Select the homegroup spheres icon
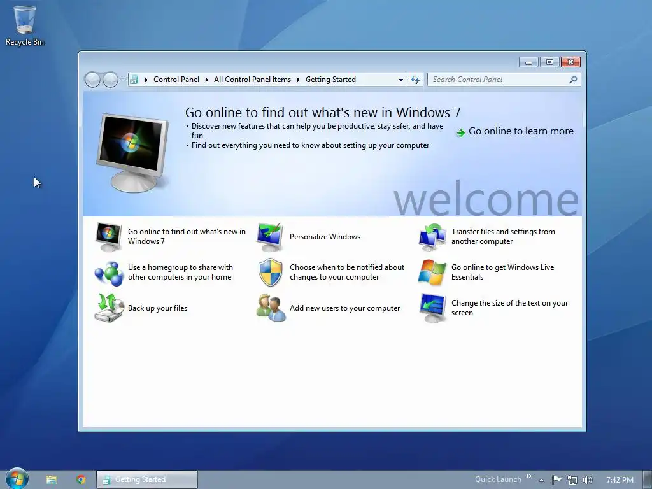The width and height of the screenshot is (652, 489). click(x=109, y=273)
